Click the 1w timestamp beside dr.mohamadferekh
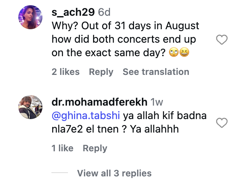This screenshot has height=179, width=244. pyautogui.click(x=157, y=102)
